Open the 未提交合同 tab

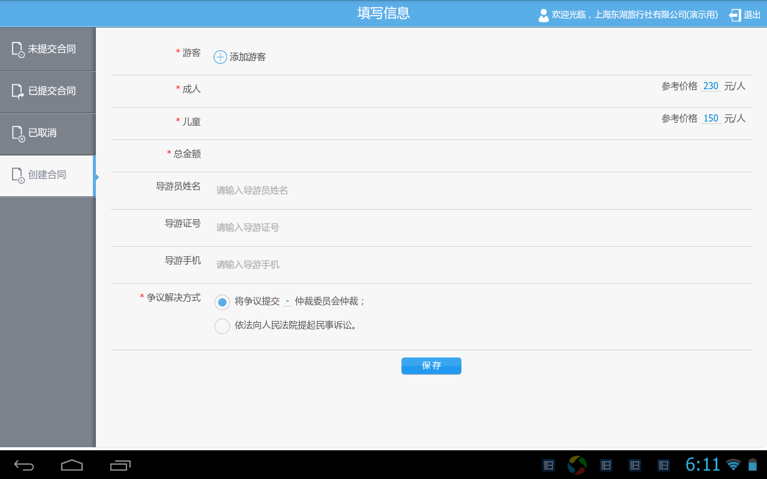(48, 49)
